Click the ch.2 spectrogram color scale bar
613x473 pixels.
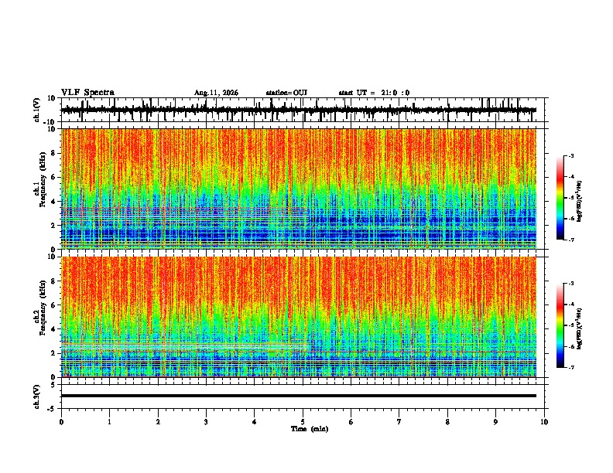[x=560, y=325]
